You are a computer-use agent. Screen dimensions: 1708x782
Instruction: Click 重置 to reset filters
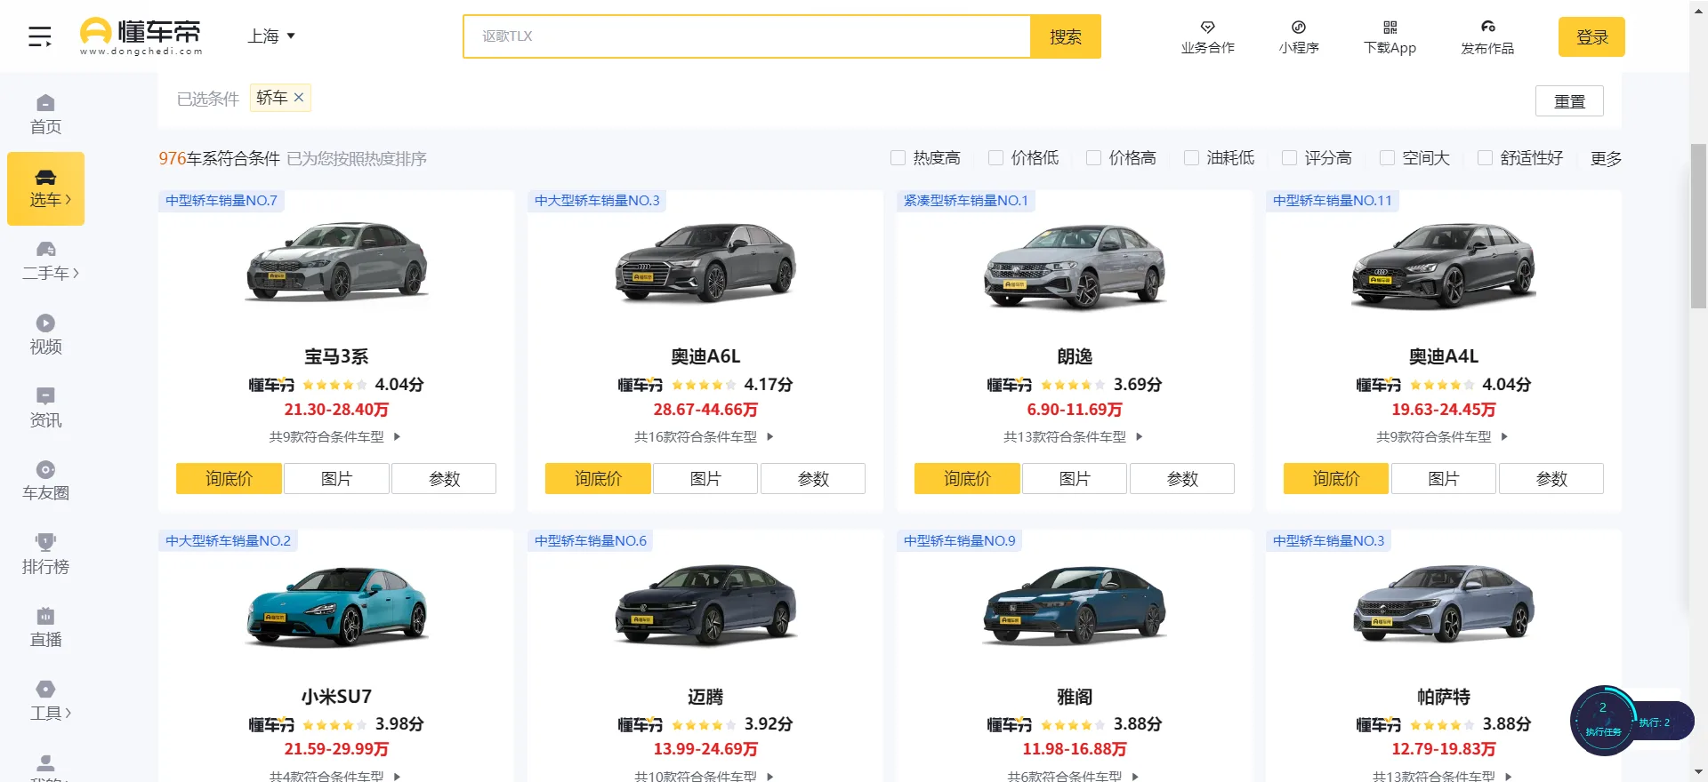click(x=1569, y=100)
